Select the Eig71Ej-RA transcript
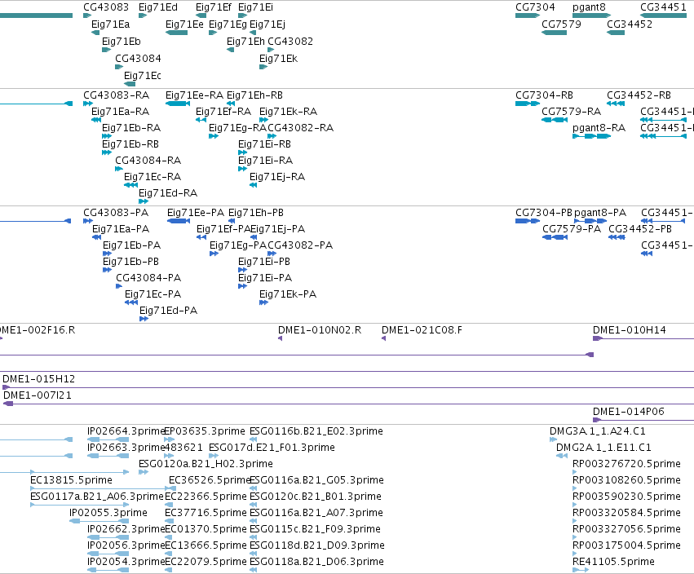The height and width of the screenshot is (574, 694). 253,185
